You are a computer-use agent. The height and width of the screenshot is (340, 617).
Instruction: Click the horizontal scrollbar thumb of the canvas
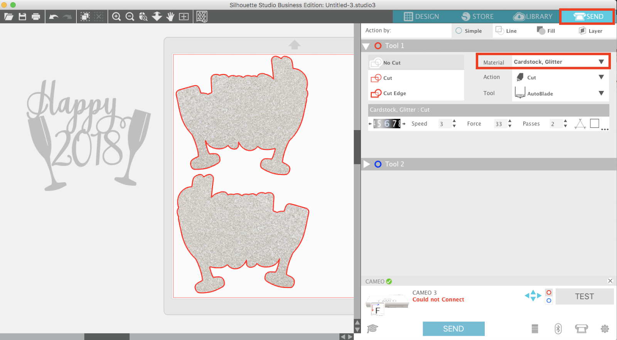coord(107,337)
